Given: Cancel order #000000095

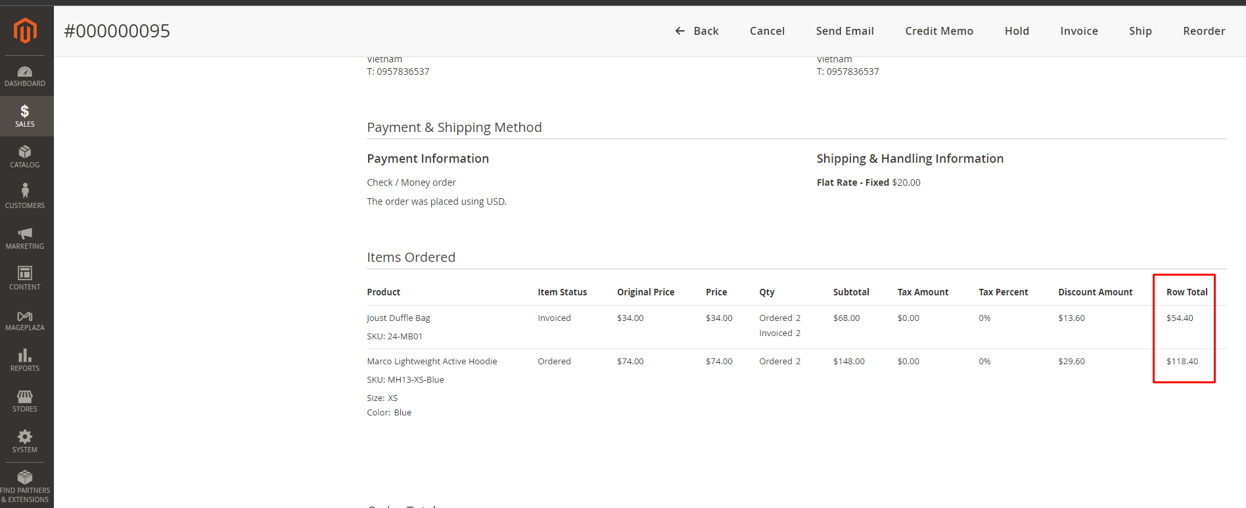Looking at the screenshot, I should click(x=767, y=31).
